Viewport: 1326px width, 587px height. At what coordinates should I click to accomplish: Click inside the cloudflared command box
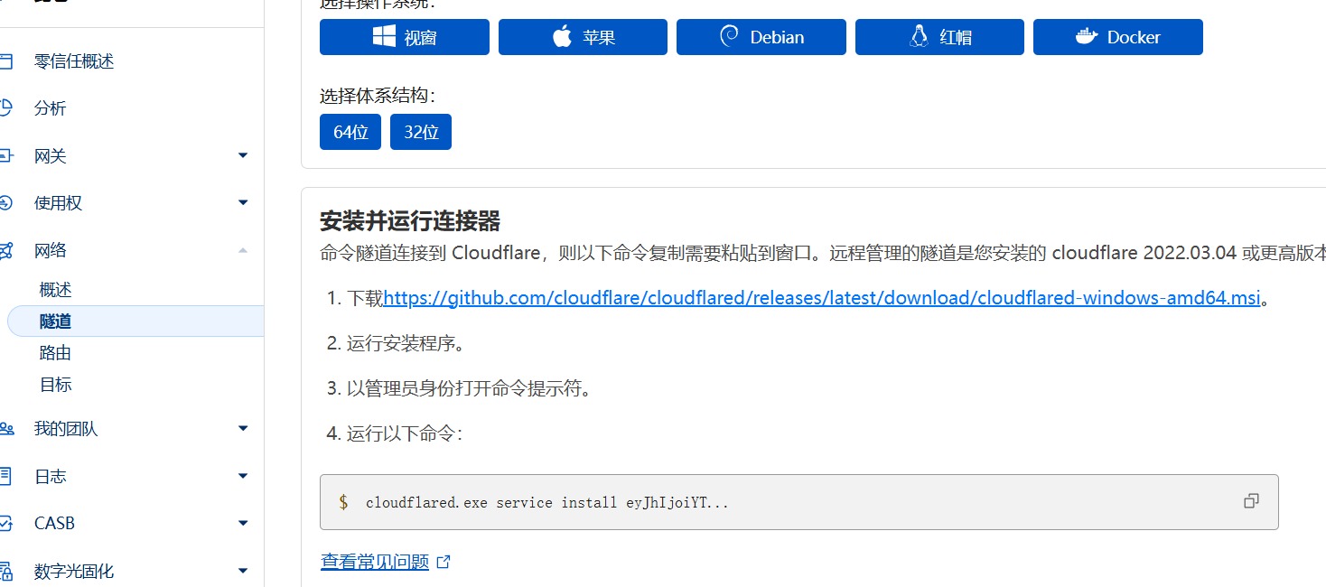pyautogui.click(x=632, y=502)
